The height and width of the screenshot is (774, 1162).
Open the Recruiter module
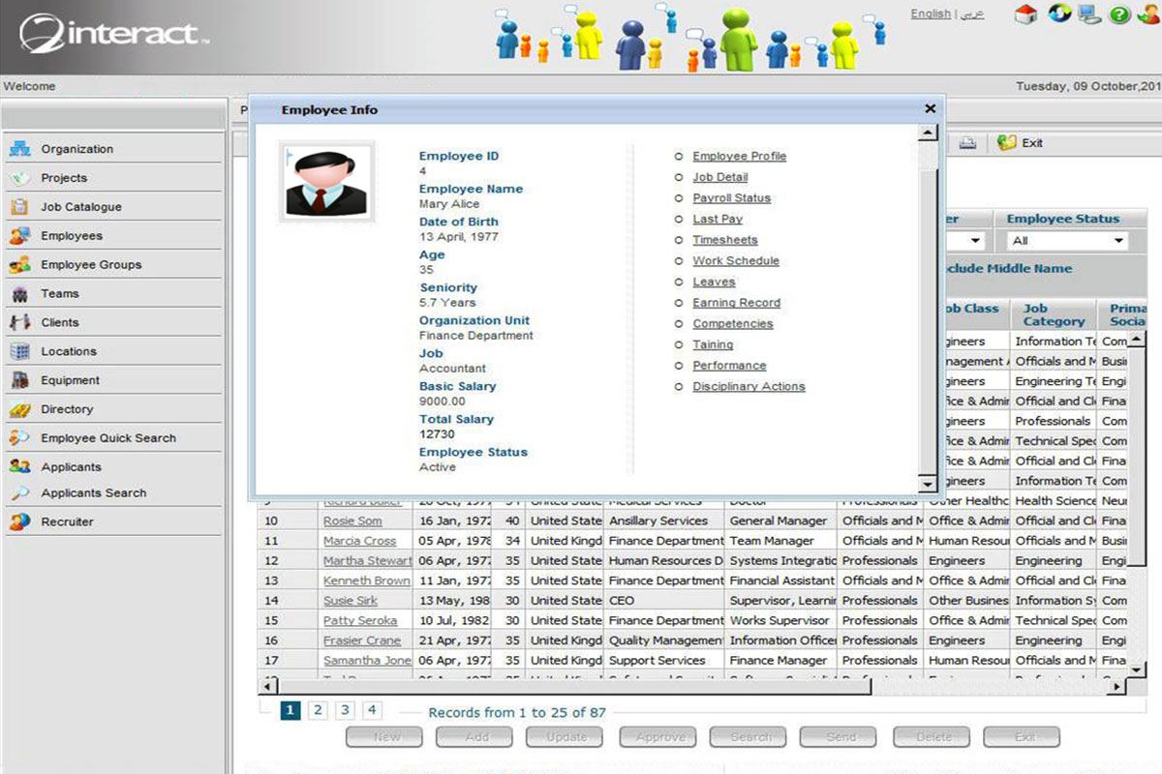point(66,521)
